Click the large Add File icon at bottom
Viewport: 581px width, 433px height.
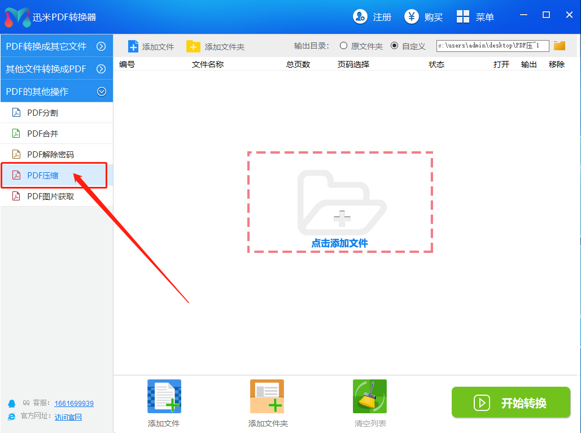(x=164, y=396)
